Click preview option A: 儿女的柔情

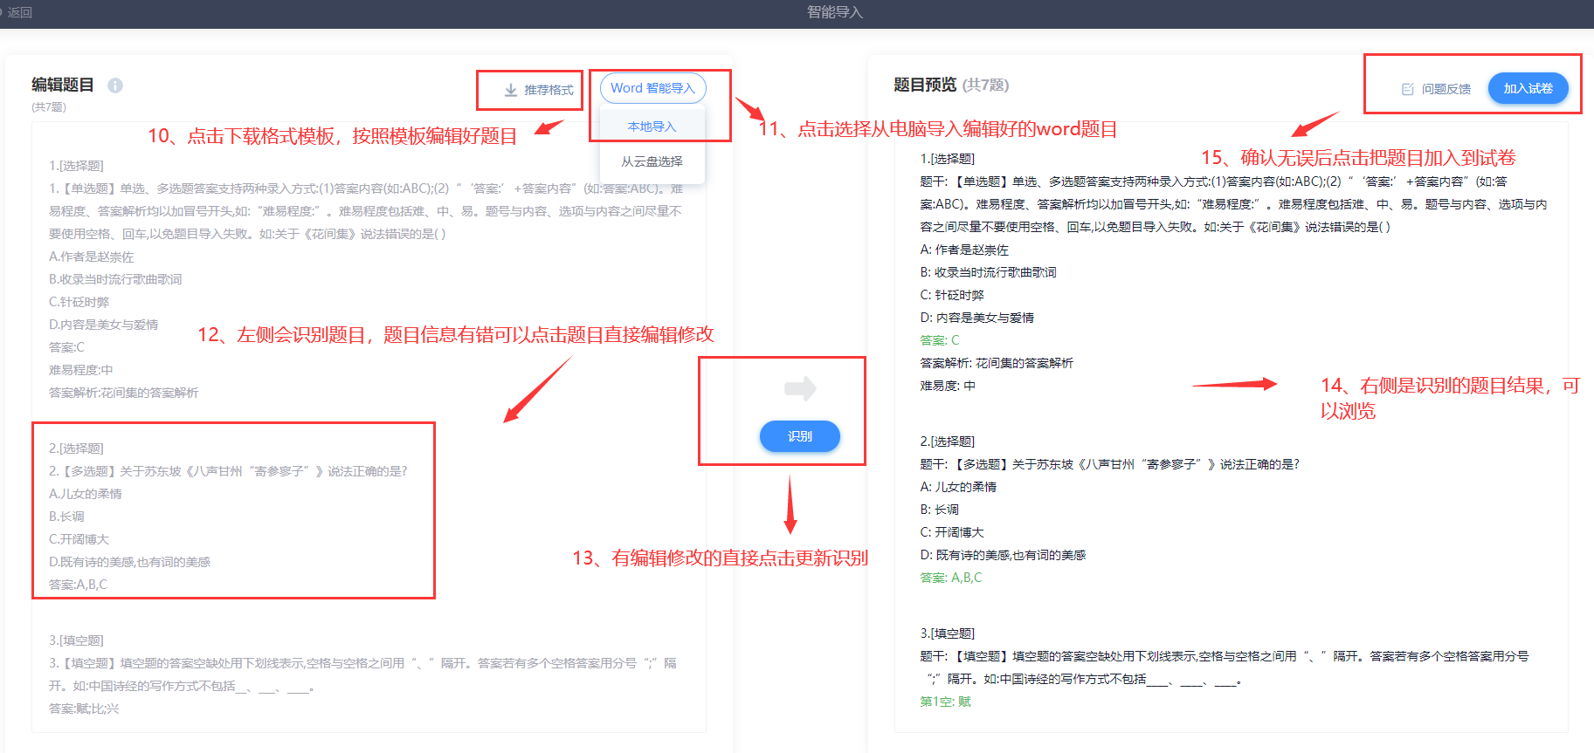(x=958, y=487)
